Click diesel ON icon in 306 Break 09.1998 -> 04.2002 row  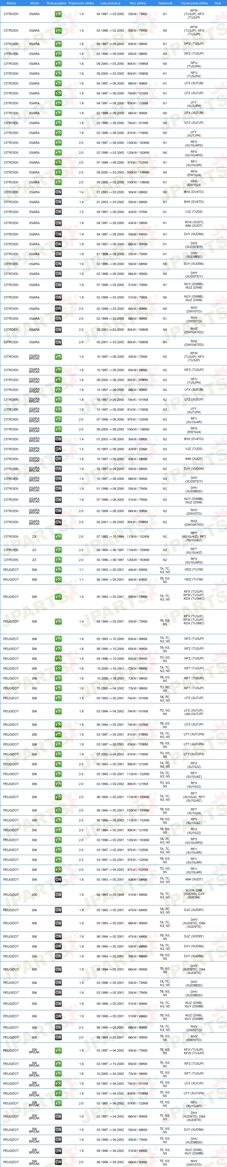click(x=58, y=1151)
